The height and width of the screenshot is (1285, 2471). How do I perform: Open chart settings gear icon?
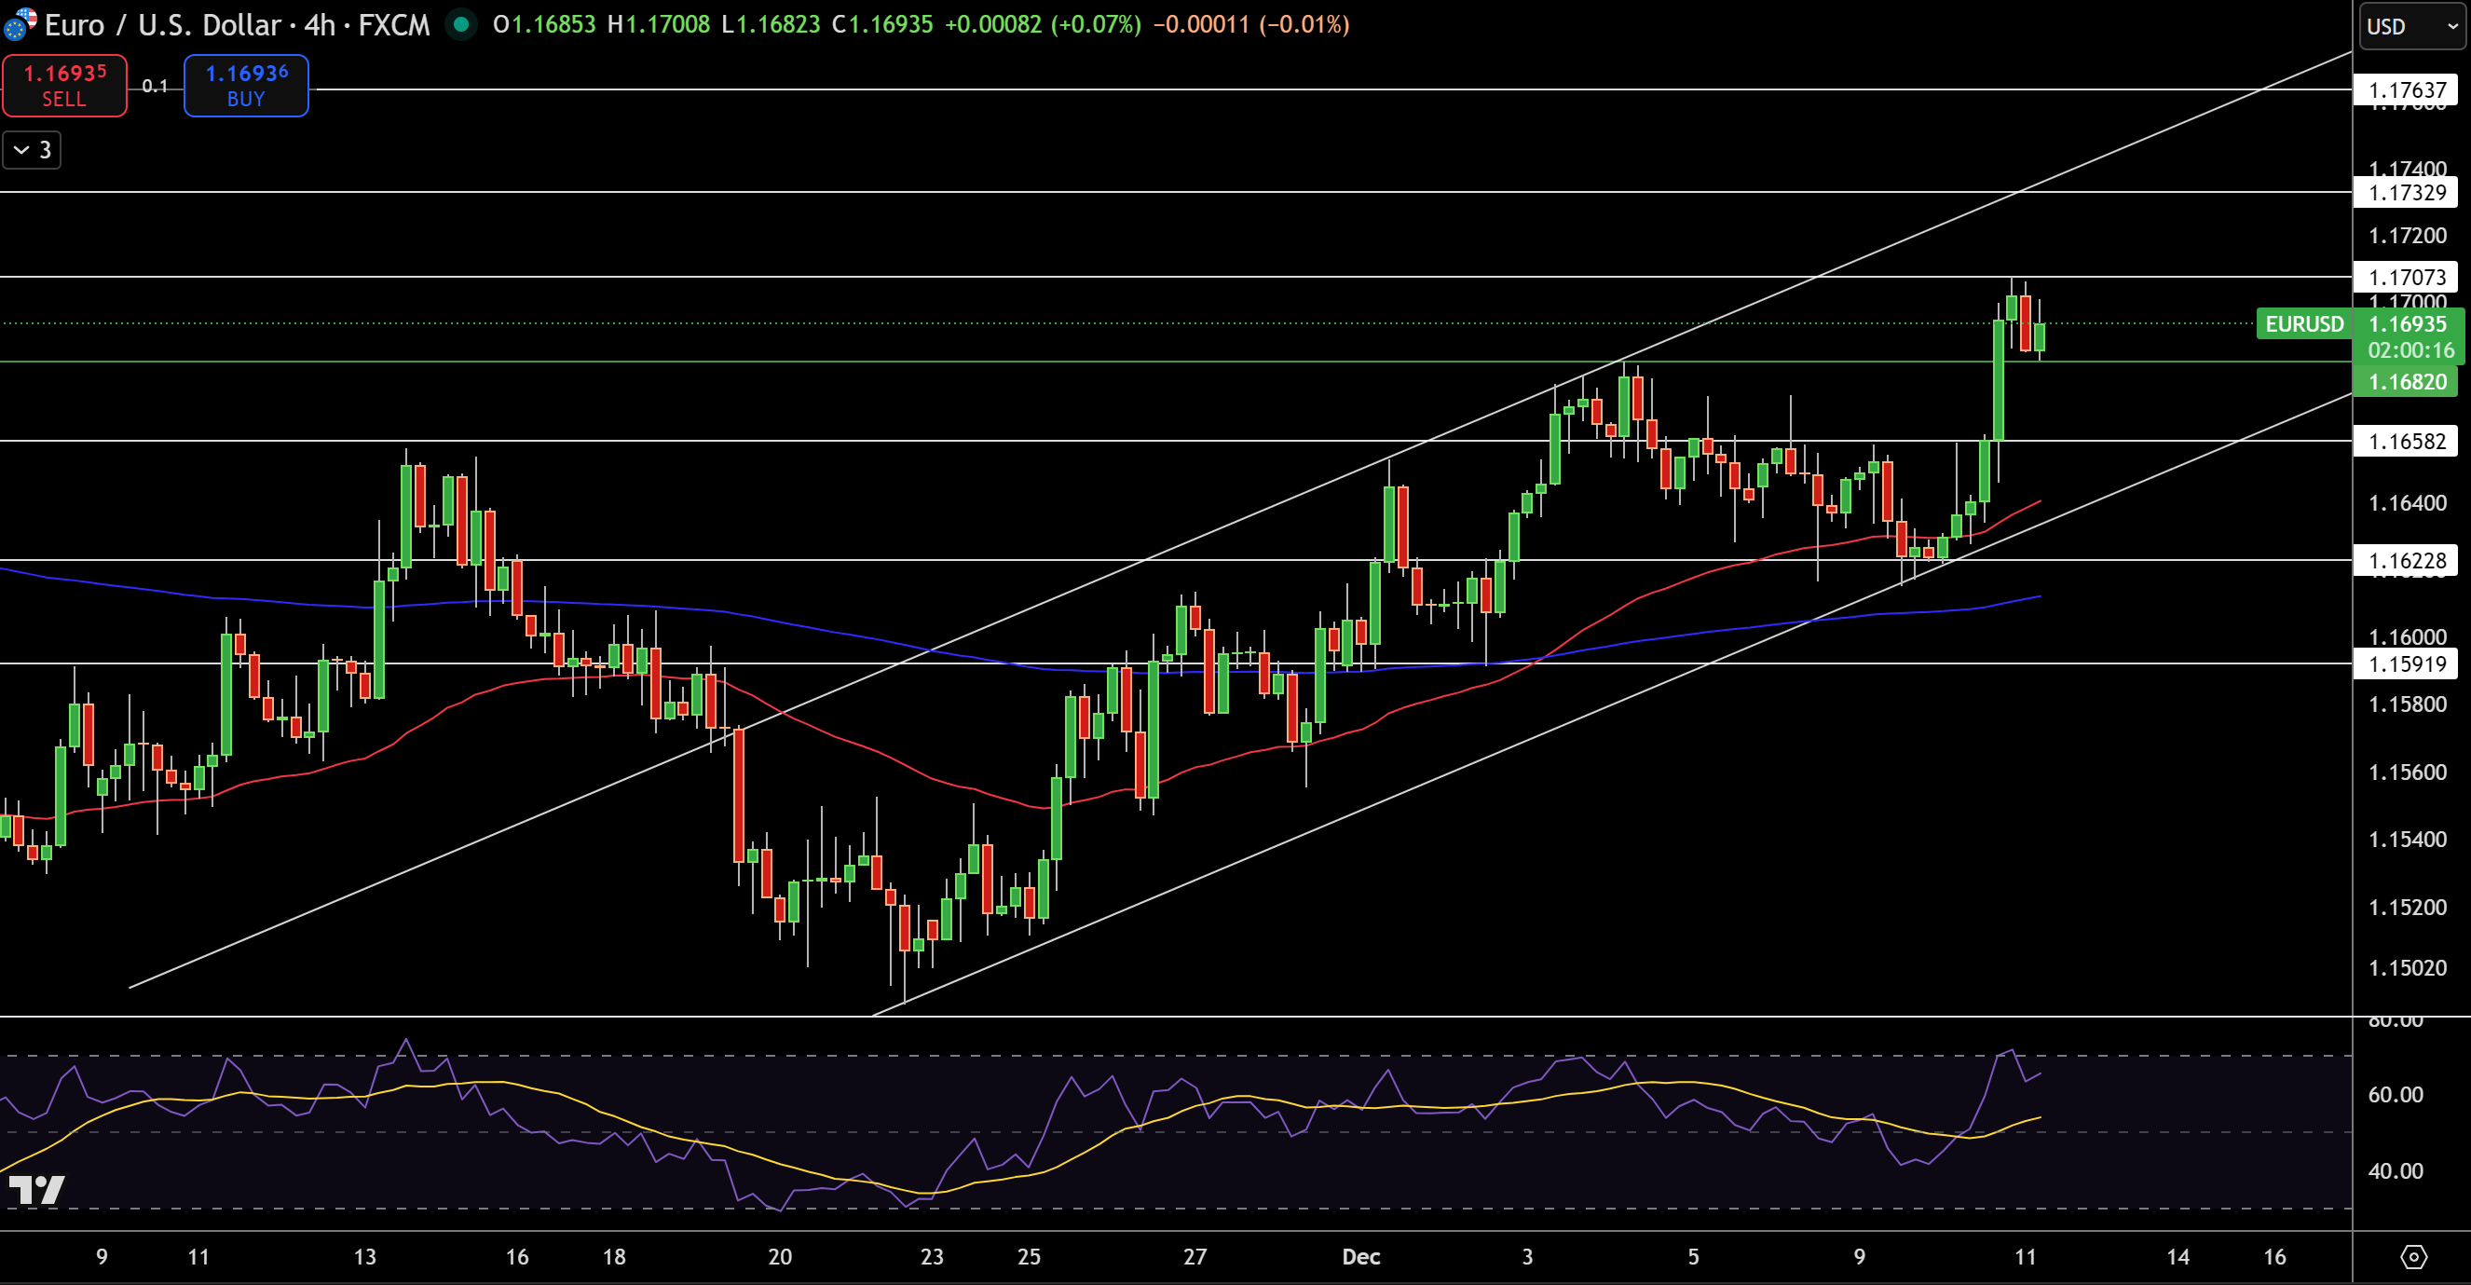pyautogui.click(x=2412, y=1256)
